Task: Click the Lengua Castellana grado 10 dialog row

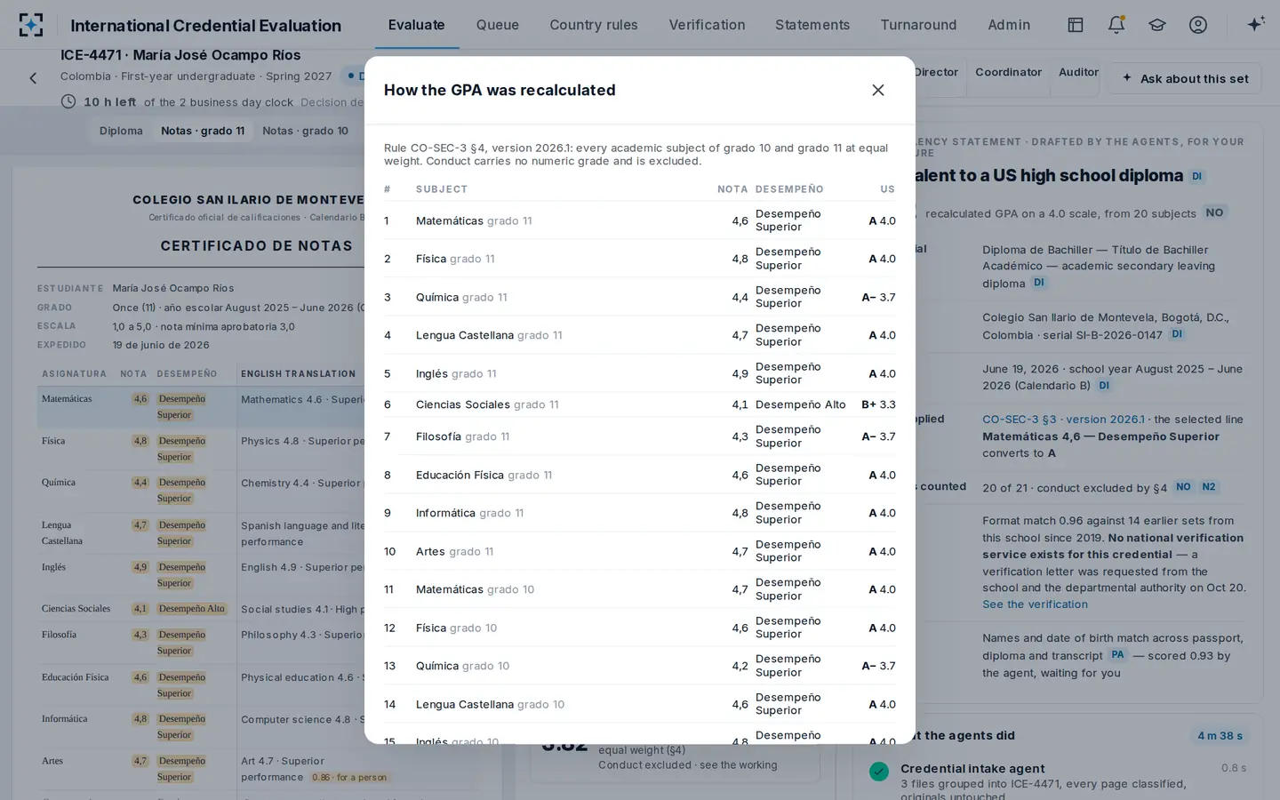Action: tap(640, 704)
